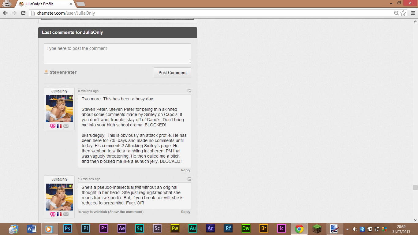Screen dimensions: 418x235
Task: Click JuliaOnly avatar on the 8-minute comment
Action: (x=59, y=109)
